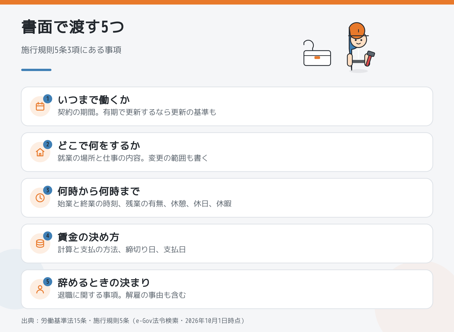
Task: Click the house icon beside どこで何をするか
Action: [x=40, y=152]
